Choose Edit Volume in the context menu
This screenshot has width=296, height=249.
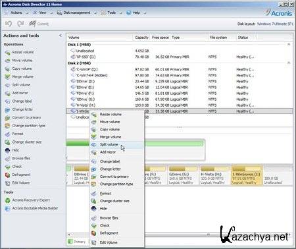117,242
